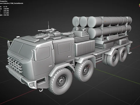Select the vent grille on the launcher base
The image size is (140, 105).
coord(116,43)
